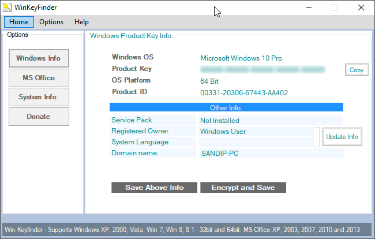Click the Microsoft Windows 10 Pro text

coord(241,58)
